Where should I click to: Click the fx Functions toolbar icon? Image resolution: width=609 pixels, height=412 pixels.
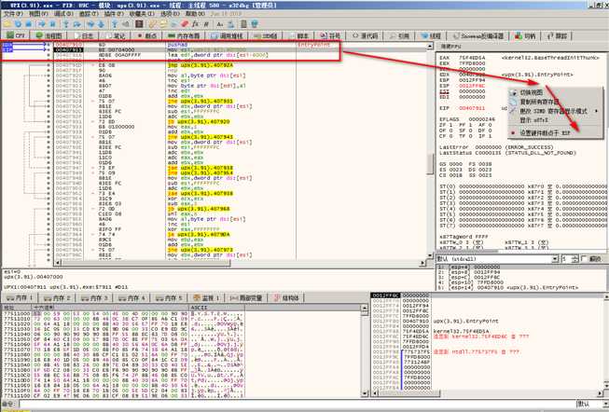pyautogui.click(x=196, y=24)
